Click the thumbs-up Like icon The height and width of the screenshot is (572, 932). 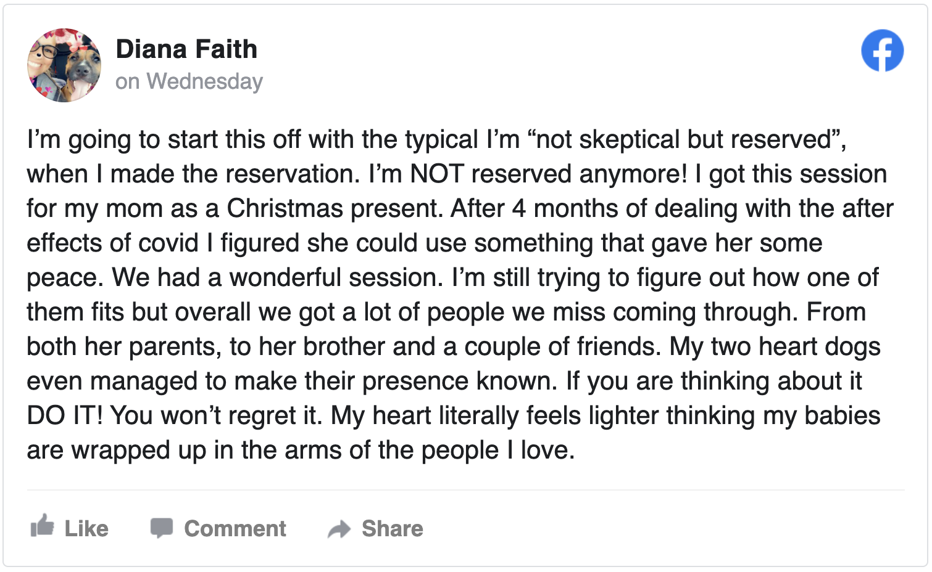click(x=42, y=526)
